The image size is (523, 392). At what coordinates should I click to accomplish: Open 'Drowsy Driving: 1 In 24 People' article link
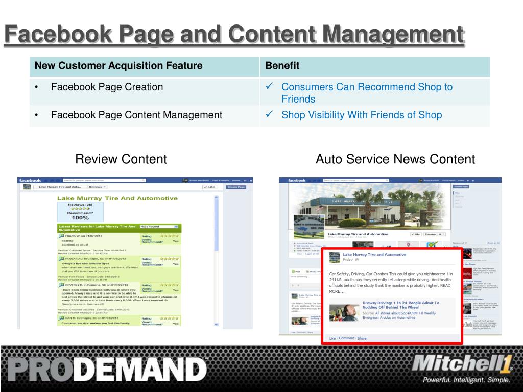point(401,305)
